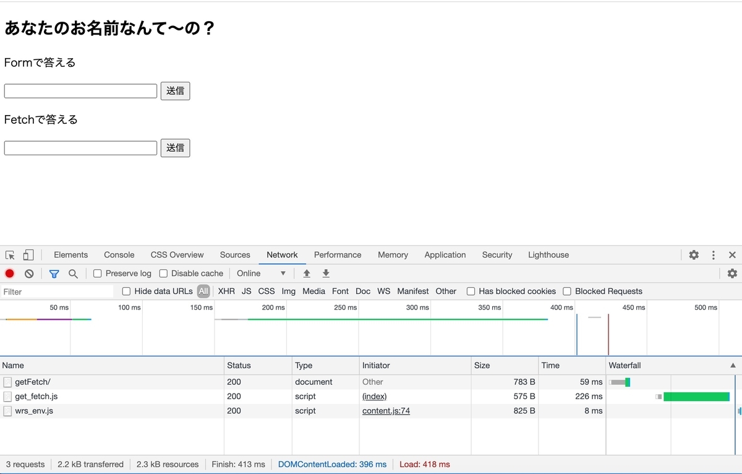Switch to the Console tab
This screenshot has height=474, width=742.
tap(119, 255)
